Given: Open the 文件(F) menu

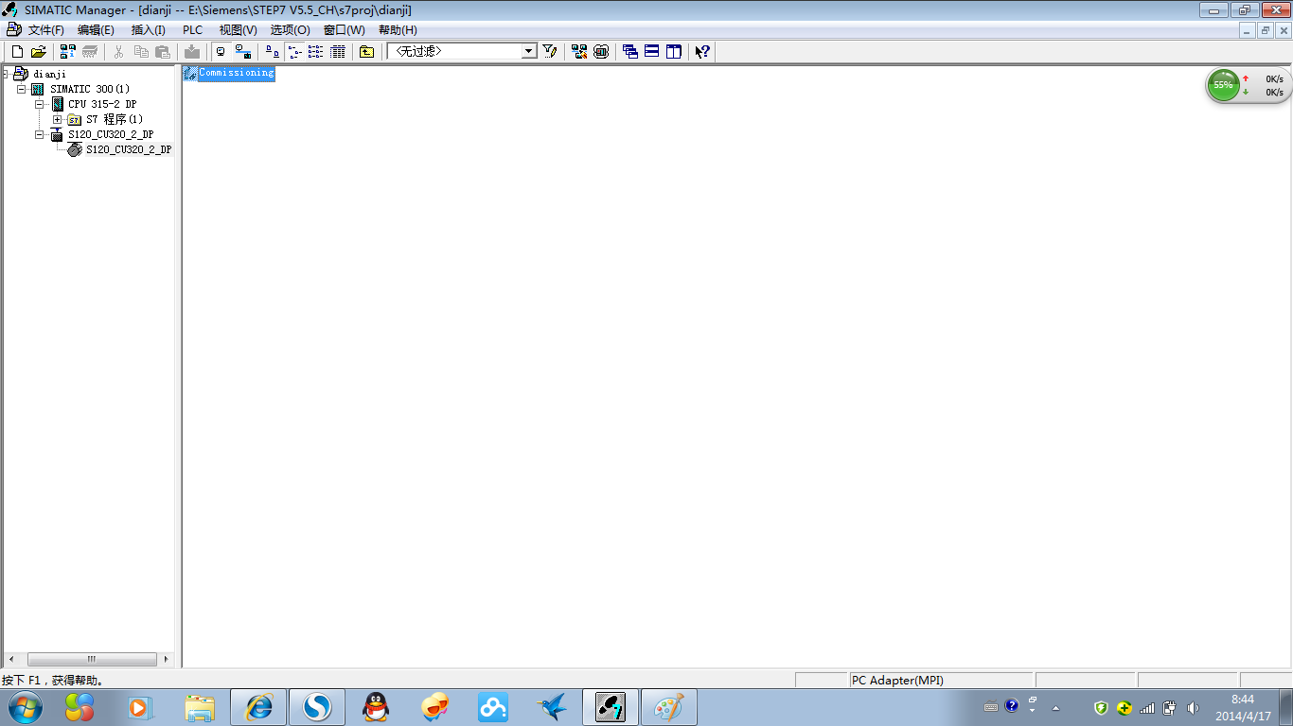Looking at the screenshot, I should [x=45, y=30].
